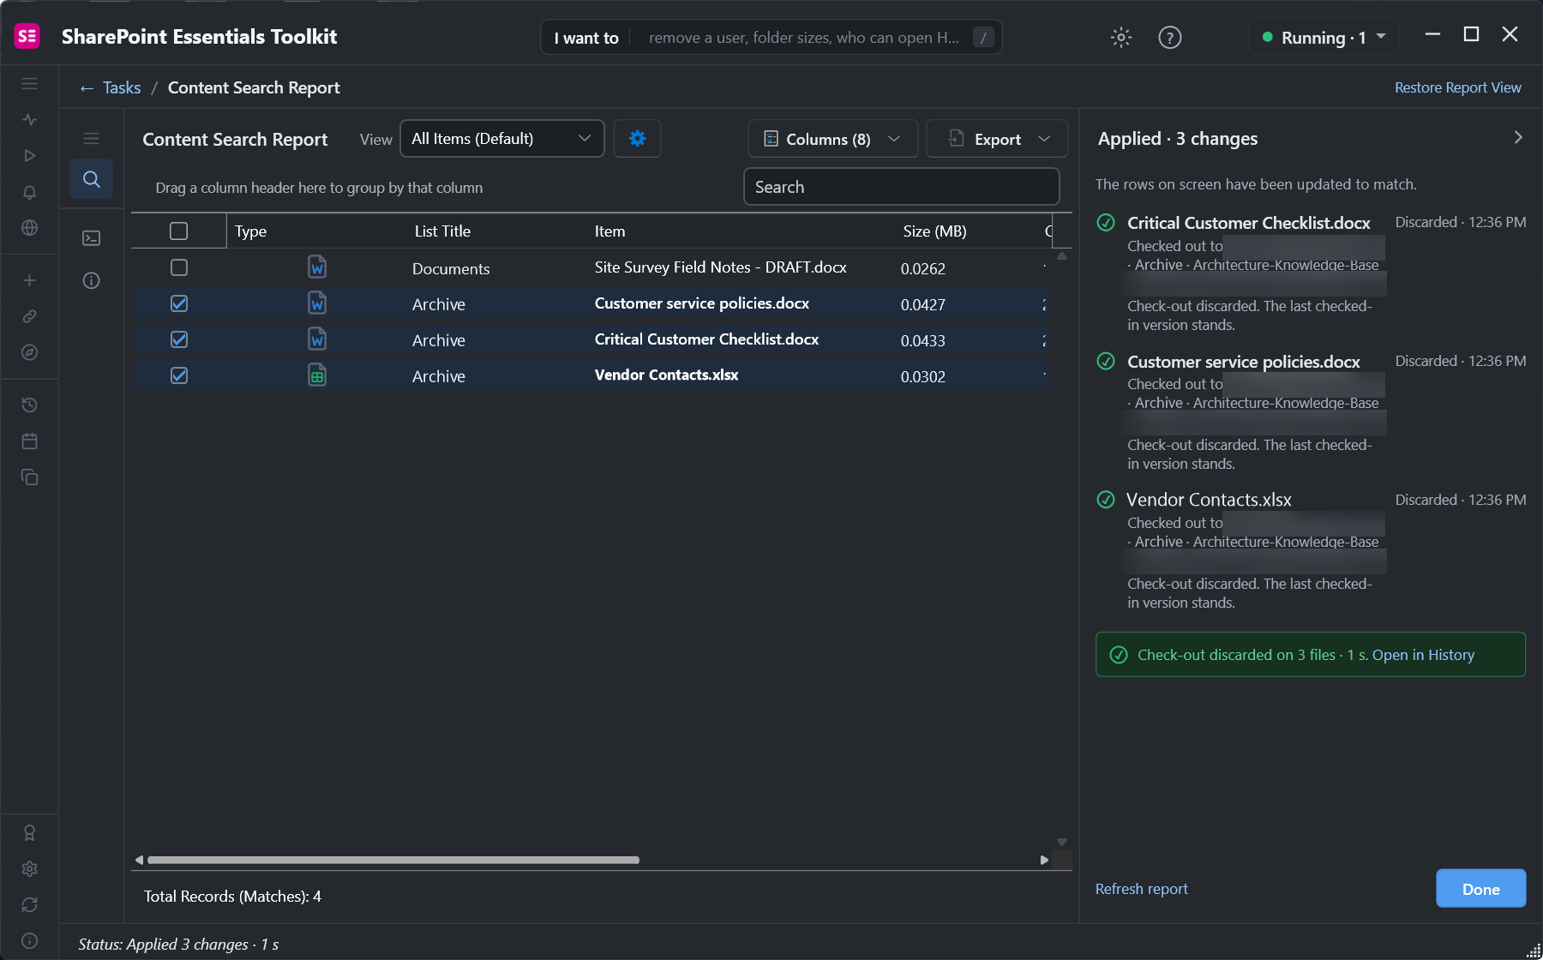Focus the table Search field
Viewport: 1543px width, 960px height.
point(901,187)
